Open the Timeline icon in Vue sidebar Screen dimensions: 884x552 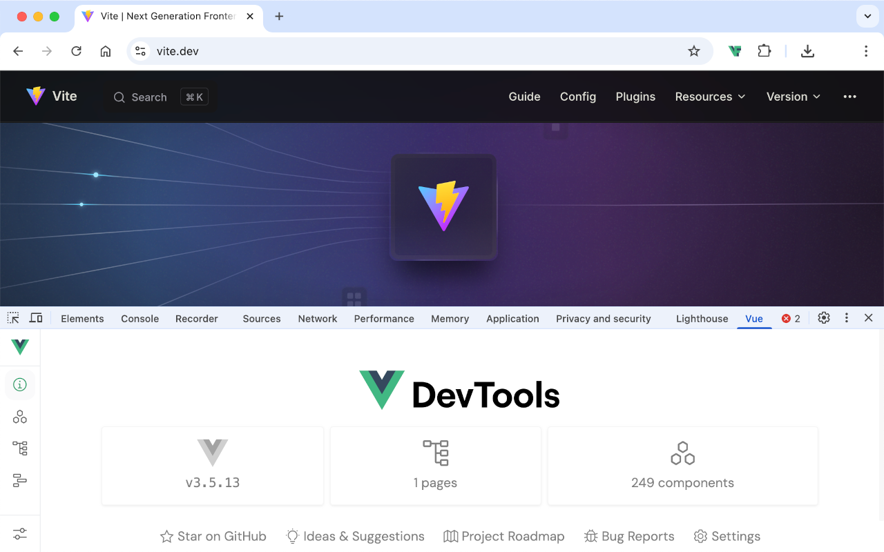tap(20, 480)
